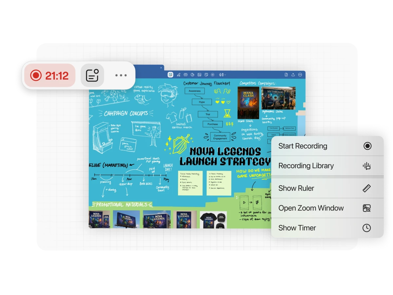
Task: Click the Hype flowchart box
Action: coord(202,102)
